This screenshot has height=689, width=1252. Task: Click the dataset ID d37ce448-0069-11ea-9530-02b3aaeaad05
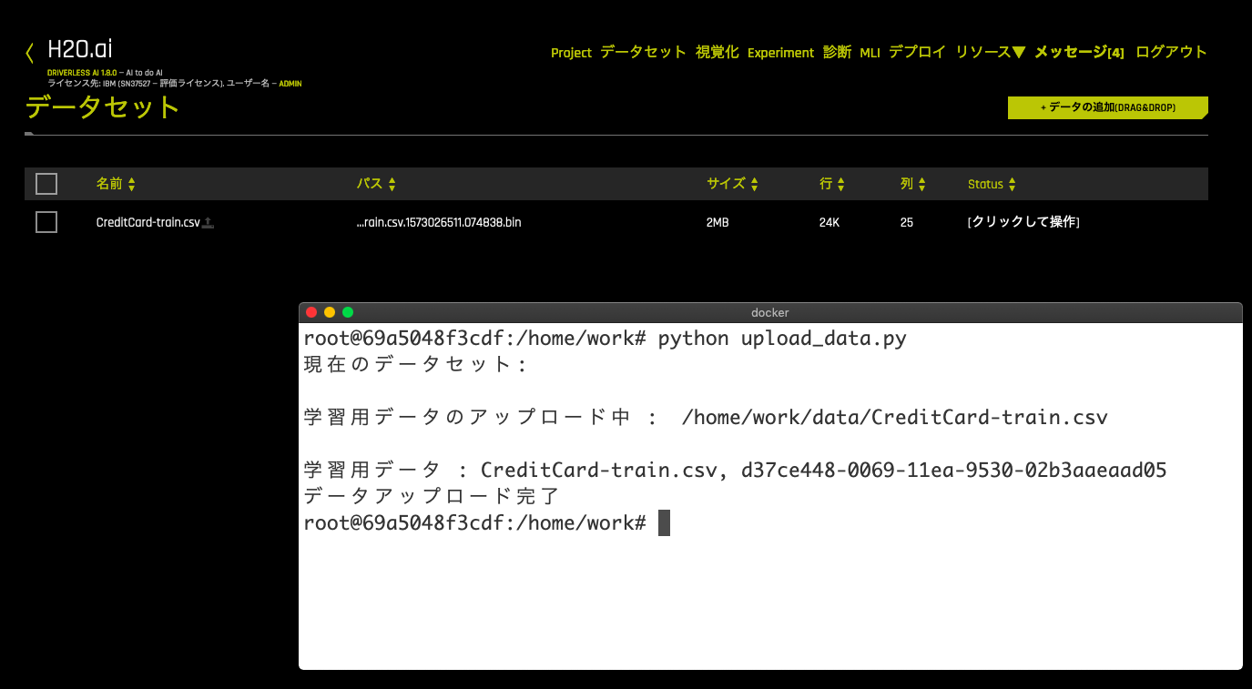tap(954, 471)
